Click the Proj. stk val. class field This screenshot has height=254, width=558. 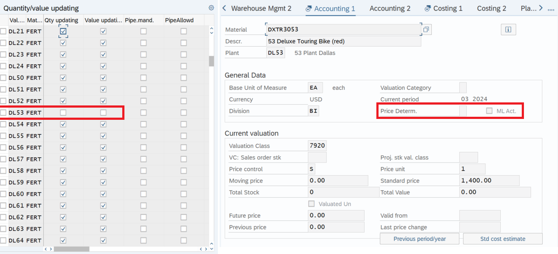(x=468, y=157)
